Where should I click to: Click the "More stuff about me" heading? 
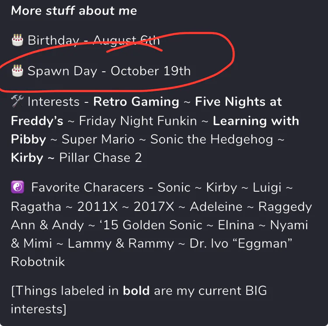[74, 11]
